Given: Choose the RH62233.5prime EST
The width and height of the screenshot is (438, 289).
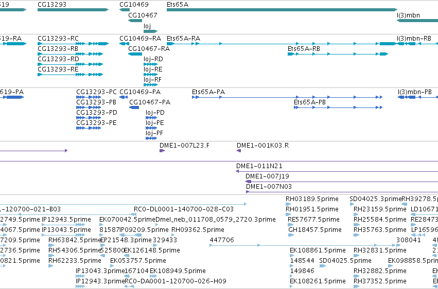Looking at the screenshot, I should pos(75,261).
